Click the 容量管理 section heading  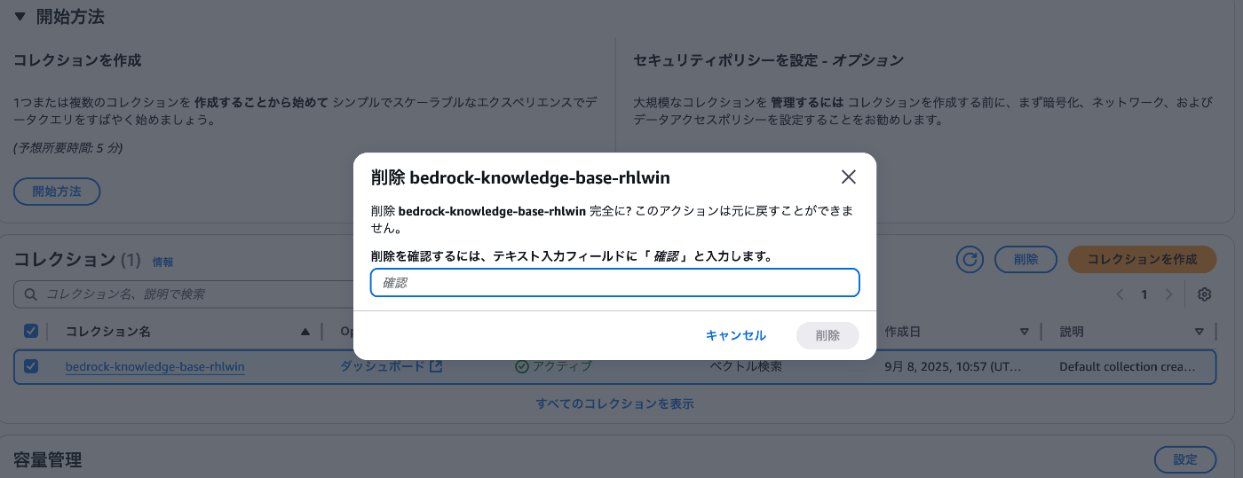point(48,459)
